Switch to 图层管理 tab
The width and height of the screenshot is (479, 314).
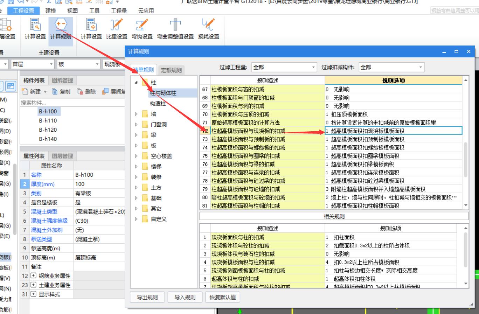pos(62,156)
